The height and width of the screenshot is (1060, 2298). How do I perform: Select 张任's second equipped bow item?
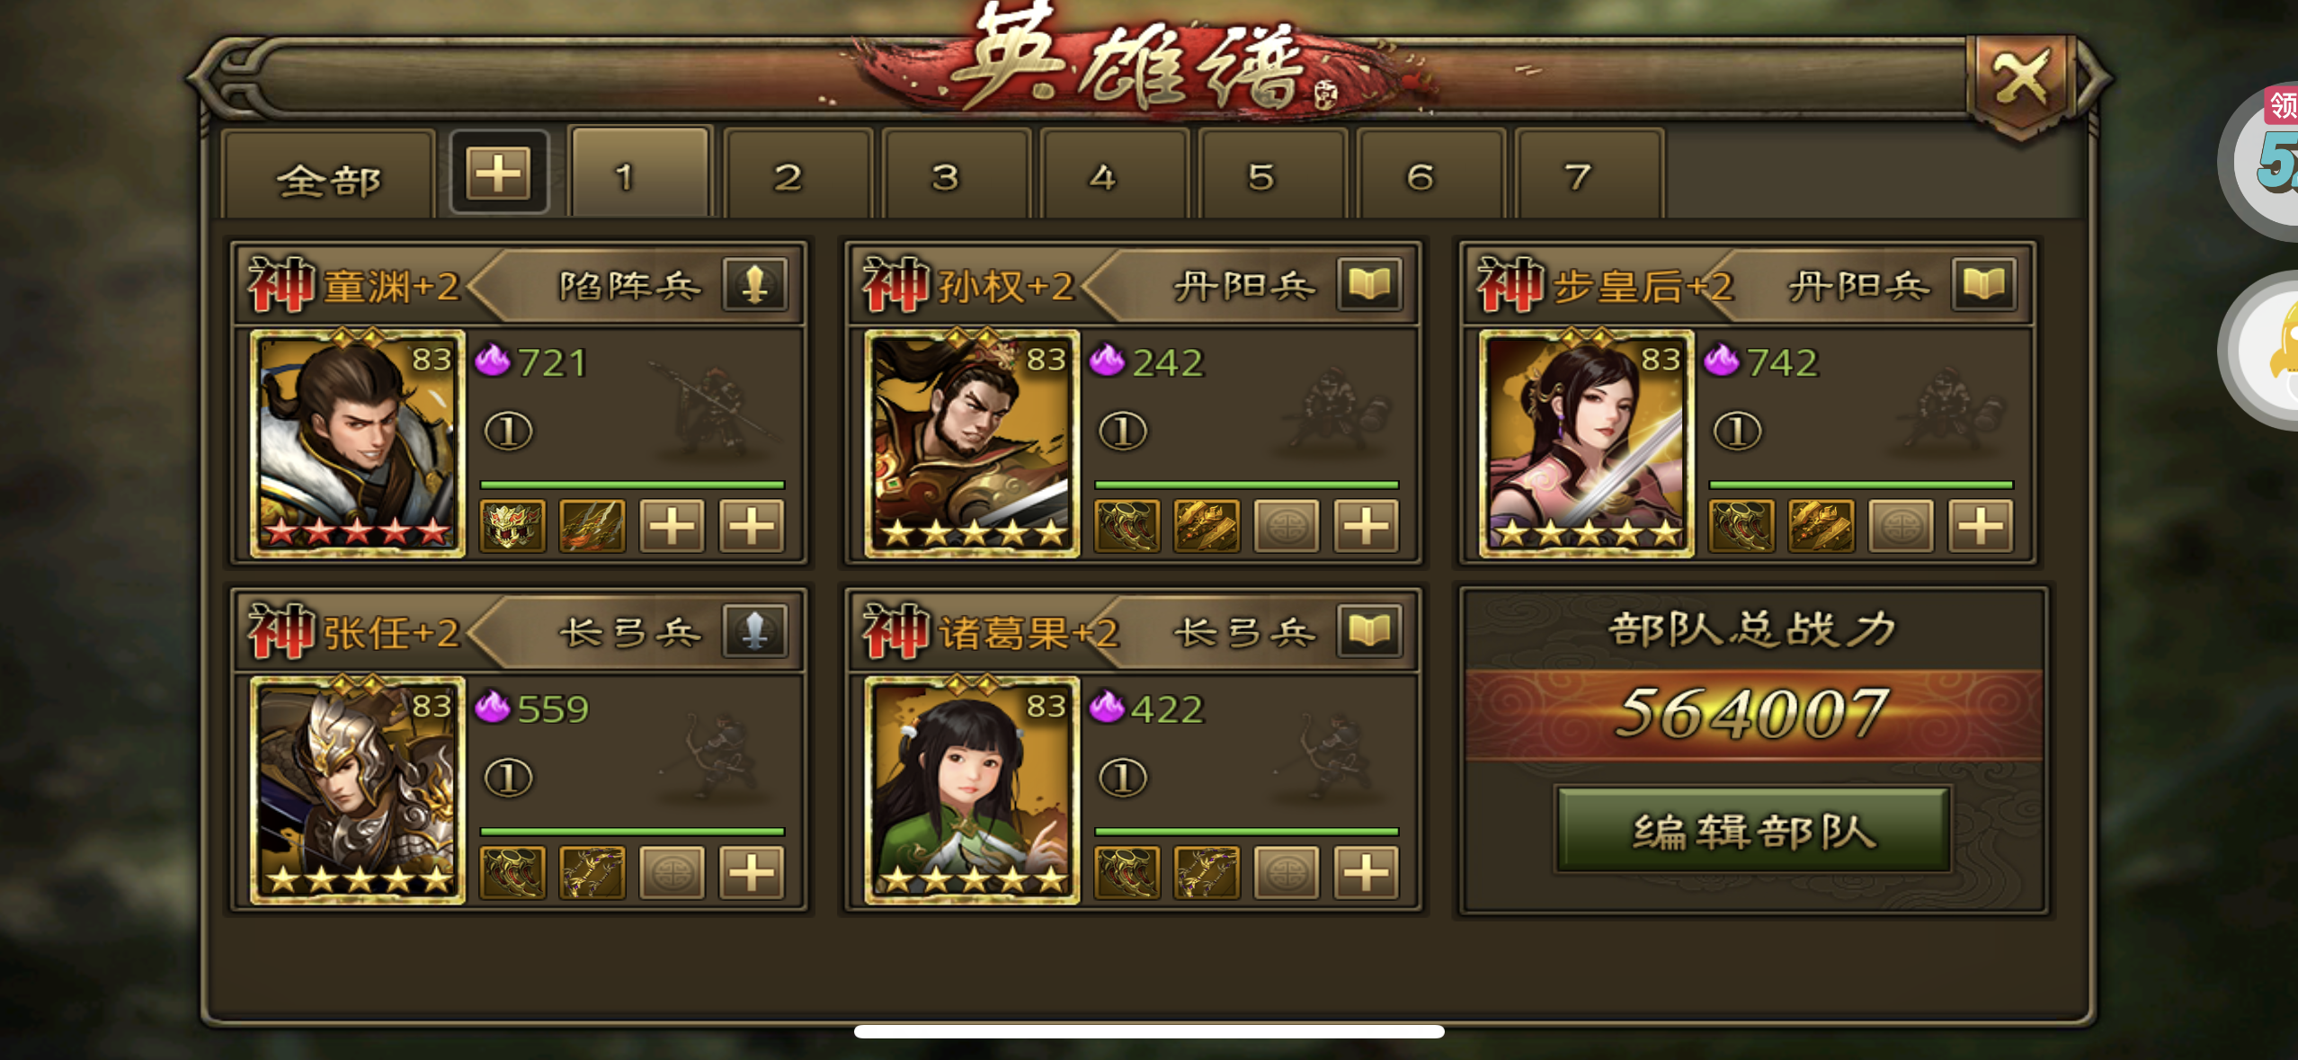tap(592, 872)
